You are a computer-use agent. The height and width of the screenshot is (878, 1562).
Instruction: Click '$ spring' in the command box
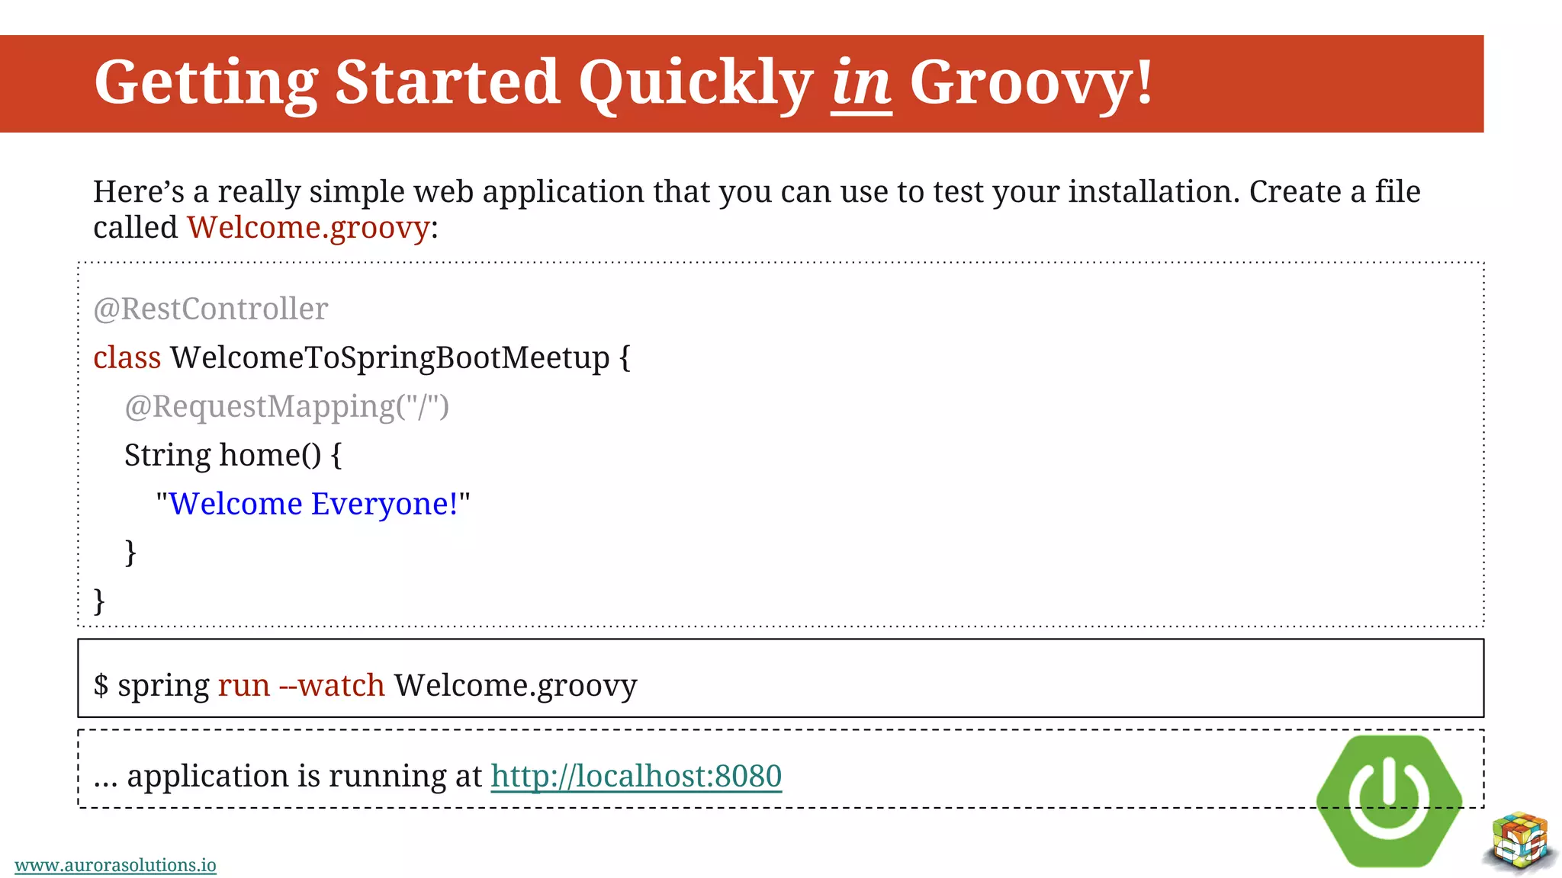151,685
